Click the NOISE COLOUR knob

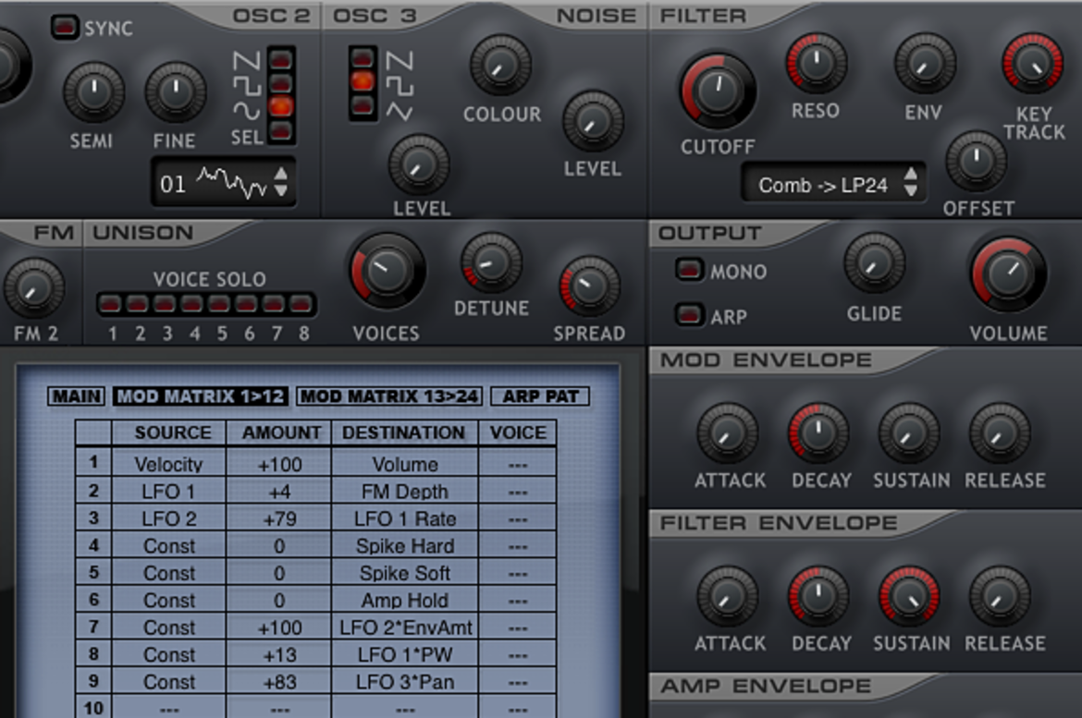click(500, 66)
